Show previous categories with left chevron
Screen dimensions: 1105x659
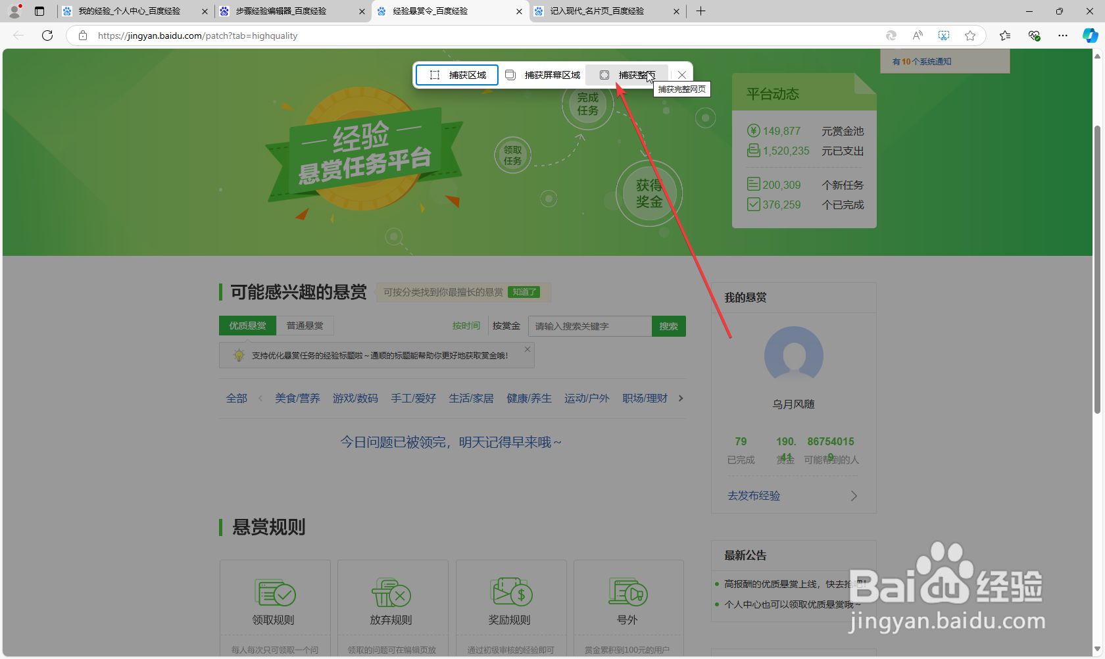[260, 398]
